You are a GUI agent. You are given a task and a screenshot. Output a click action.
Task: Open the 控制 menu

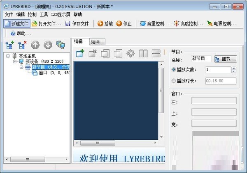[32, 15]
